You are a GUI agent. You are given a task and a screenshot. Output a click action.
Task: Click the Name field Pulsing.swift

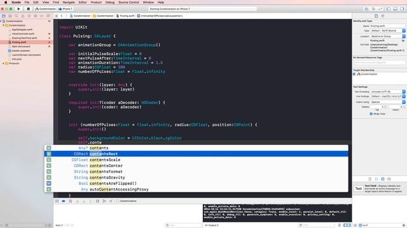[387, 26]
